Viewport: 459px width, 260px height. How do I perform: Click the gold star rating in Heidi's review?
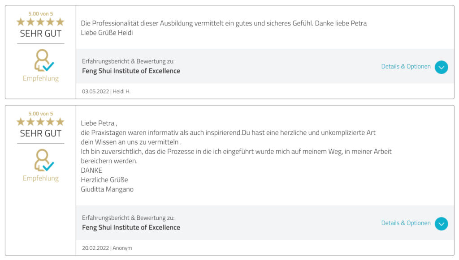point(40,22)
